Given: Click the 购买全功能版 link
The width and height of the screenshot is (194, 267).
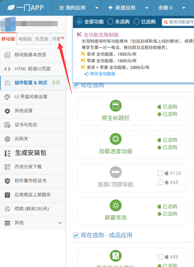Looking at the screenshot, I should [103, 74].
